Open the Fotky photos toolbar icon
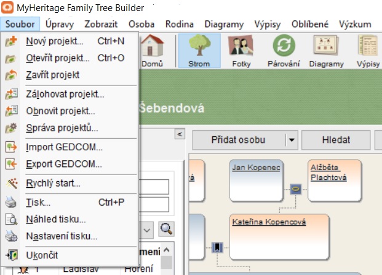This screenshot has width=382, height=275. (242, 50)
